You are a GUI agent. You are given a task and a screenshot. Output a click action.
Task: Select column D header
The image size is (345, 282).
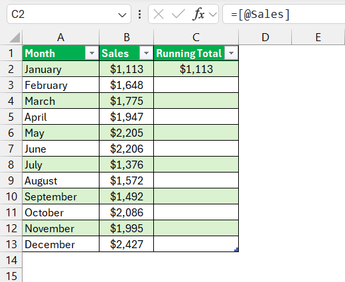pos(265,37)
